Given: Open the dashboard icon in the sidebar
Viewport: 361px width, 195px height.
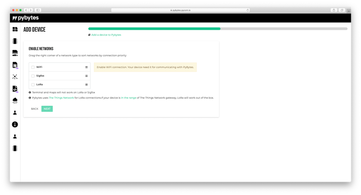Looking at the screenshot, I should coord(15,29).
